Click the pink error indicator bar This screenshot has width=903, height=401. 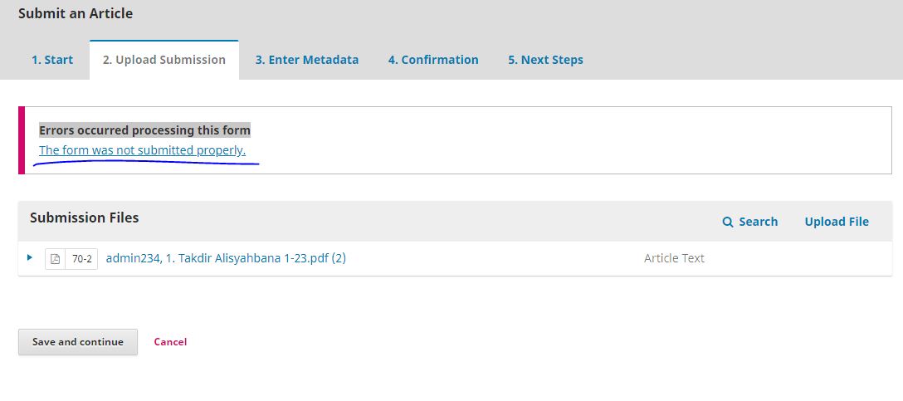[22, 140]
